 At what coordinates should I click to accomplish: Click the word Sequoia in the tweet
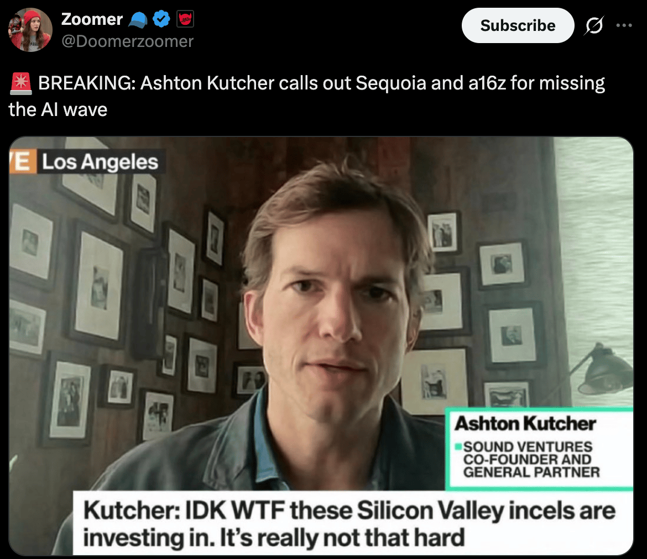point(391,83)
